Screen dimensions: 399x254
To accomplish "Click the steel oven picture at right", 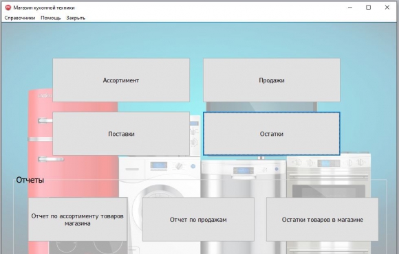I will pyautogui.click(x=329, y=175).
